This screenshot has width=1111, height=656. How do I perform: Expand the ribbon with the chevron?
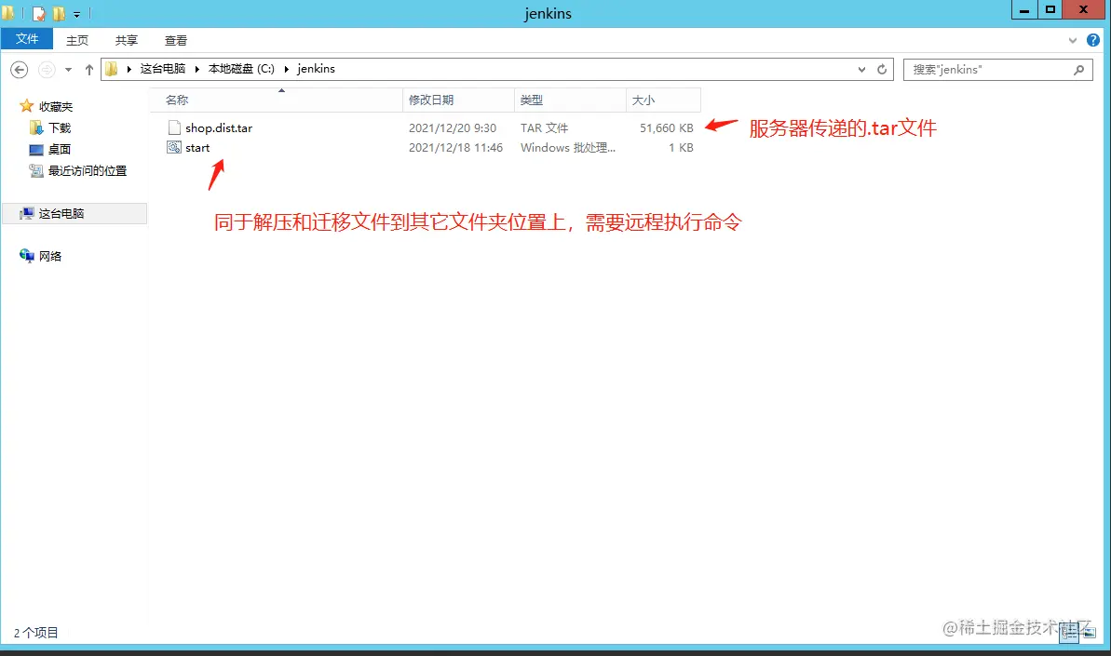[x=1073, y=40]
